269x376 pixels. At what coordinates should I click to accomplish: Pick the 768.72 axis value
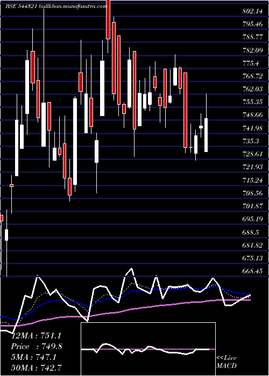(252, 76)
